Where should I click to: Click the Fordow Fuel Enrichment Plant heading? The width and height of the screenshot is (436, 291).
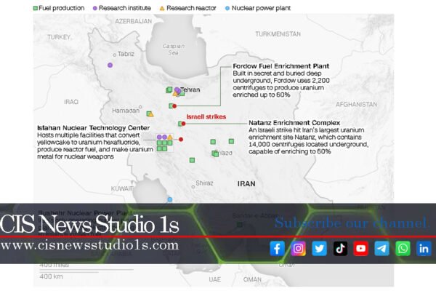280,66
